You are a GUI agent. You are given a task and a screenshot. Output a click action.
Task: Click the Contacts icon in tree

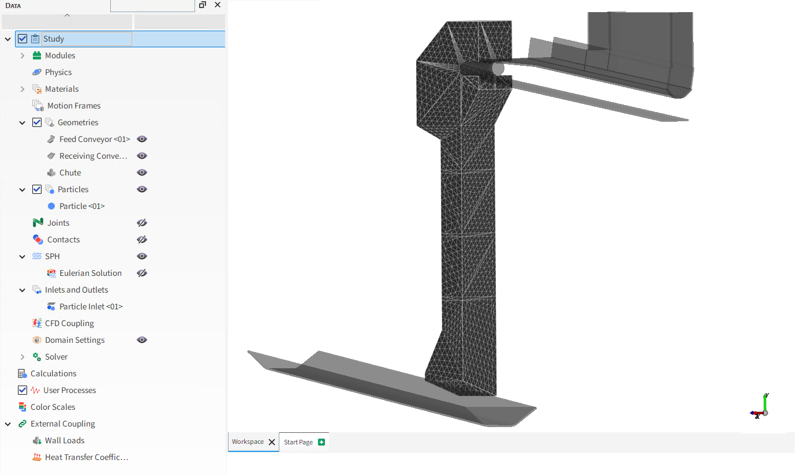[x=38, y=240]
